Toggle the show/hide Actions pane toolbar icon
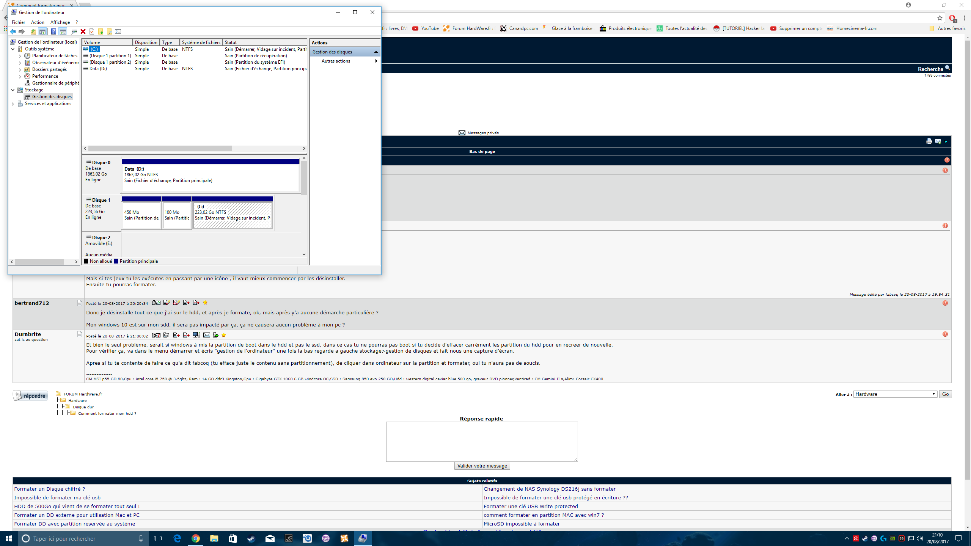The width and height of the screenshot is (971, 546). pyautogui.click(x=63, y=31)
